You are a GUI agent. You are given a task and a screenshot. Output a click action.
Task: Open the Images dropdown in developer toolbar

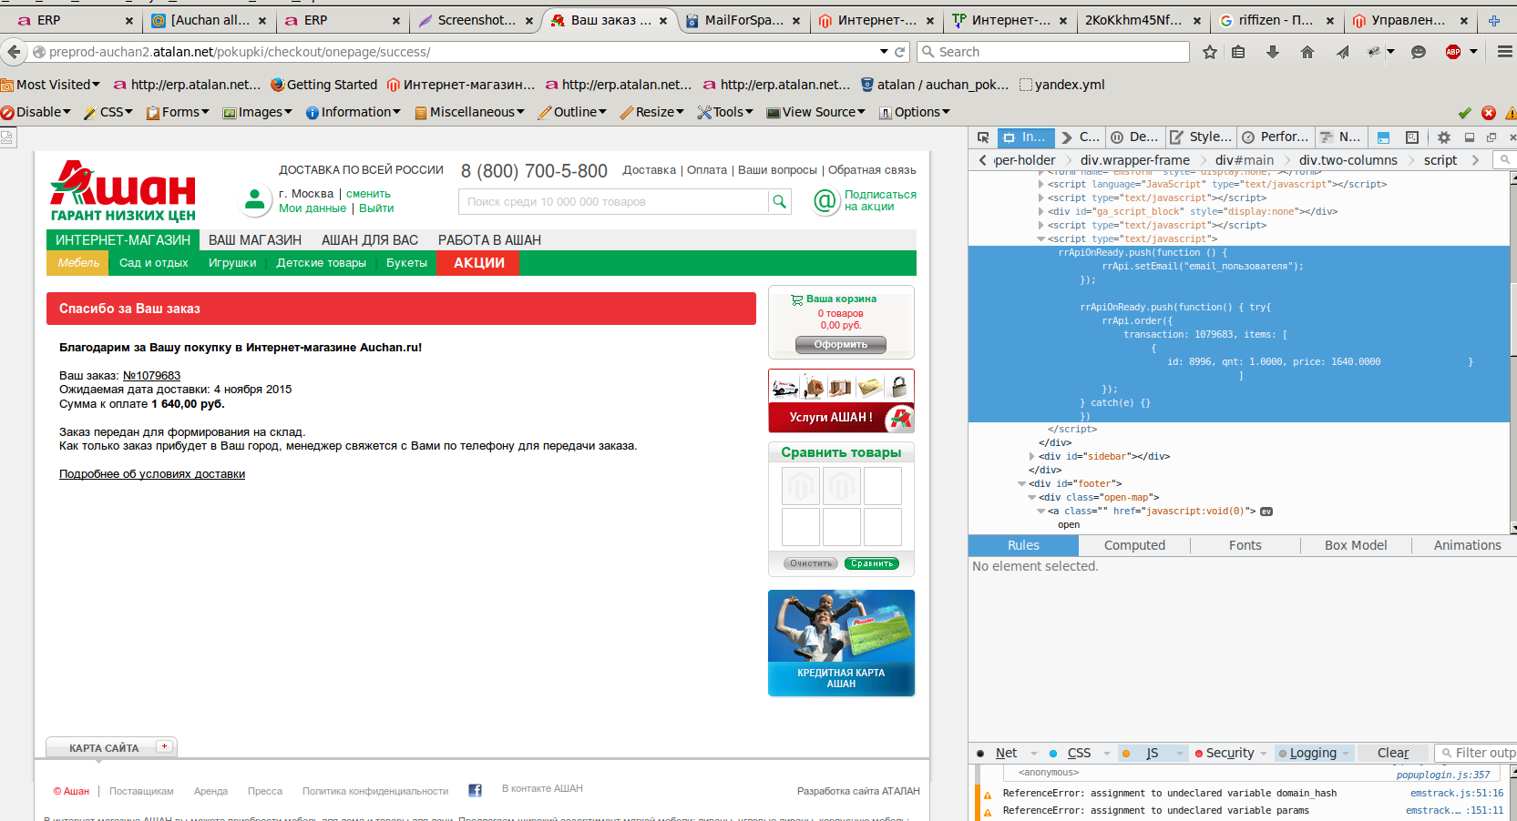pos(258,112)
